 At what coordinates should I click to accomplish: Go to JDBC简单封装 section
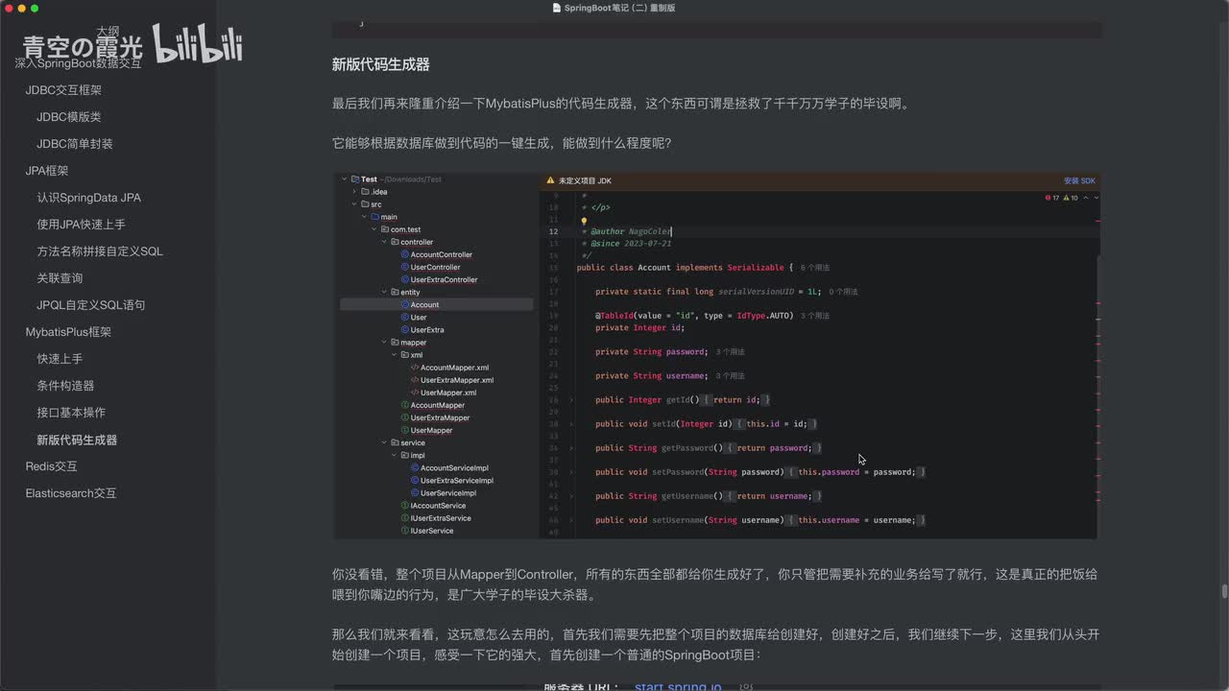[75, 144]
